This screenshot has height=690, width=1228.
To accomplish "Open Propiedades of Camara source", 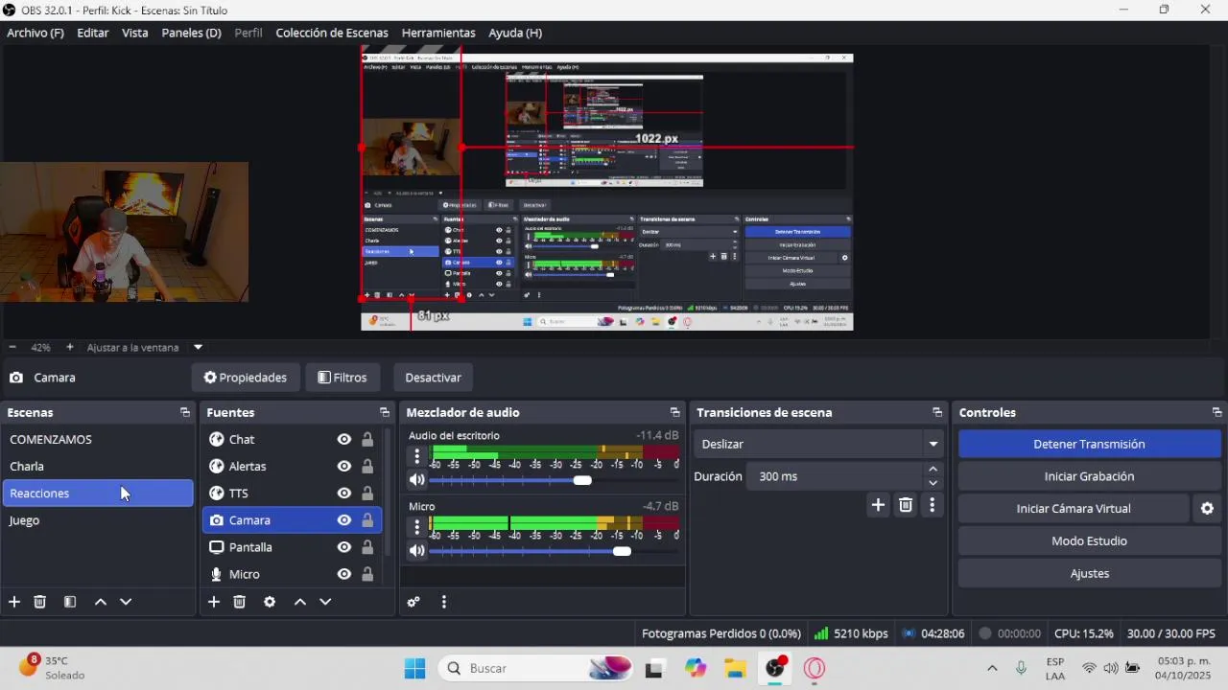I will pos(246,378).
